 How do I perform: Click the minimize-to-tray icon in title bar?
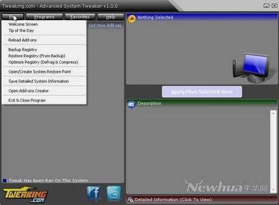(x=266, y=6)
